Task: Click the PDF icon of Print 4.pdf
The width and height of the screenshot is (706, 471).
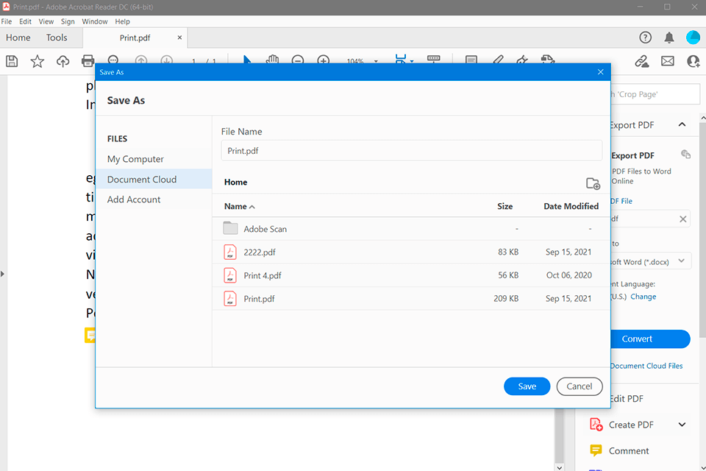Action: click(230, 275)
